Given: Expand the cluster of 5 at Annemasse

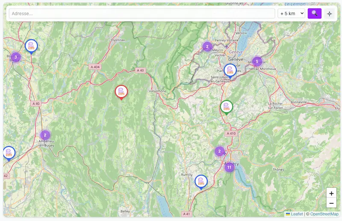Looking at the screenshot, I should (257, 61).
